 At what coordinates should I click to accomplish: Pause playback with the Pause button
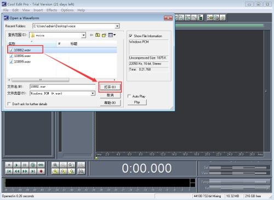pyautogui.click(x=25, y=165)
